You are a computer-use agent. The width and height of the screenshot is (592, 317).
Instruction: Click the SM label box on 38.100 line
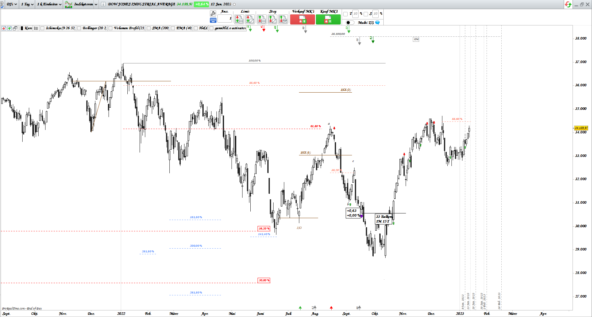point(416,39)
